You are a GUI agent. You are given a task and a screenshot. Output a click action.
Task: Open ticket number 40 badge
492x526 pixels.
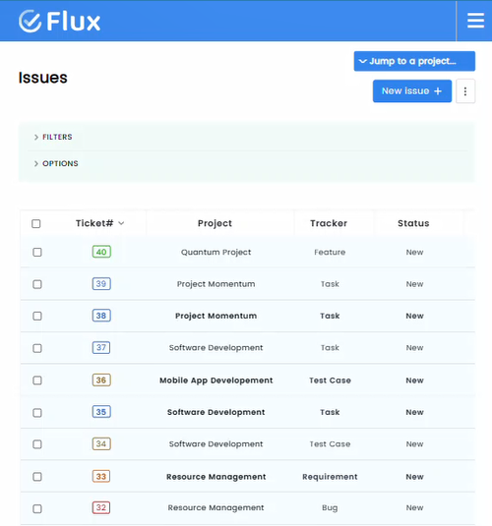coord(101,252)
